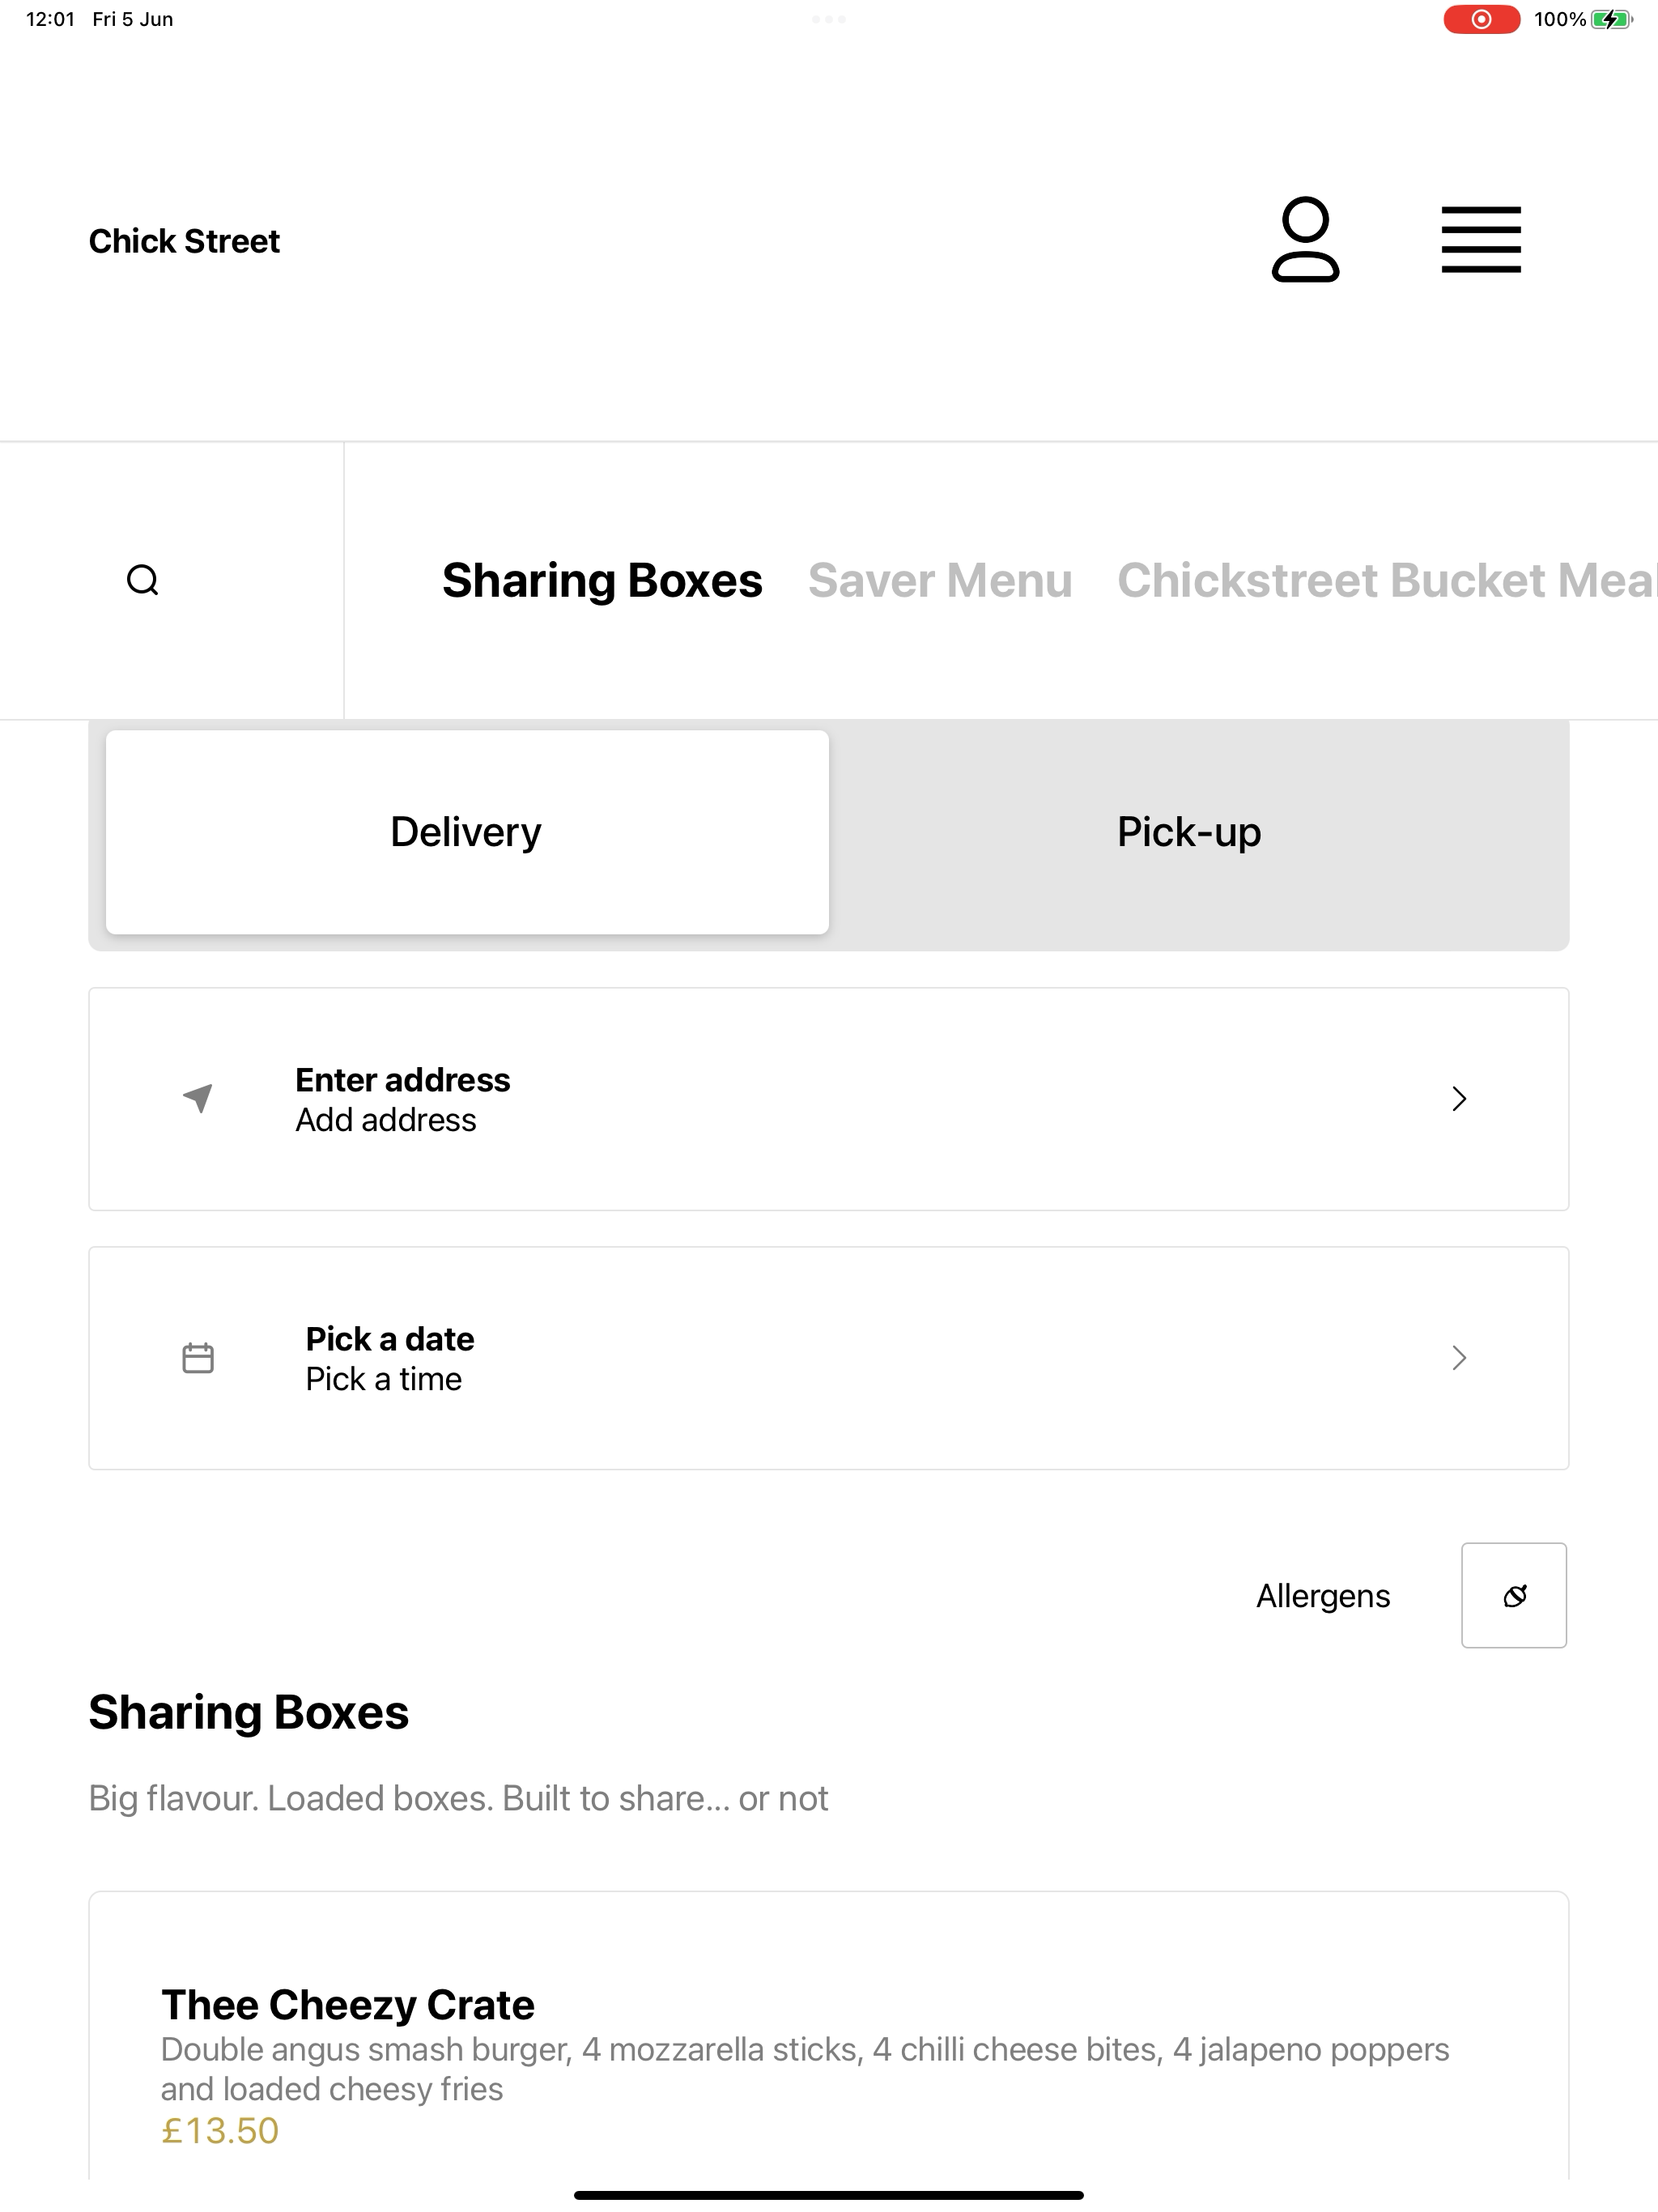Open the Thee Cheezy Crate item
The width and height of the screenshot is (1658, 2212).
tap(829, 2040)
